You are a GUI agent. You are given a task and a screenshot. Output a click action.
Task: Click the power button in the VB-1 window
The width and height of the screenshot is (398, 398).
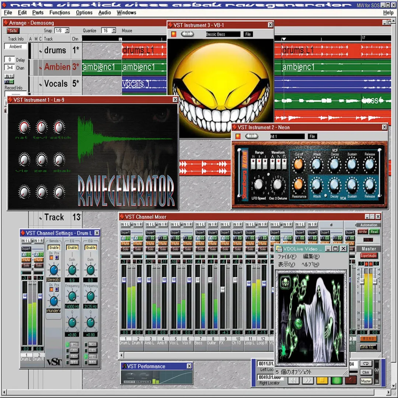tap(174, 34)
